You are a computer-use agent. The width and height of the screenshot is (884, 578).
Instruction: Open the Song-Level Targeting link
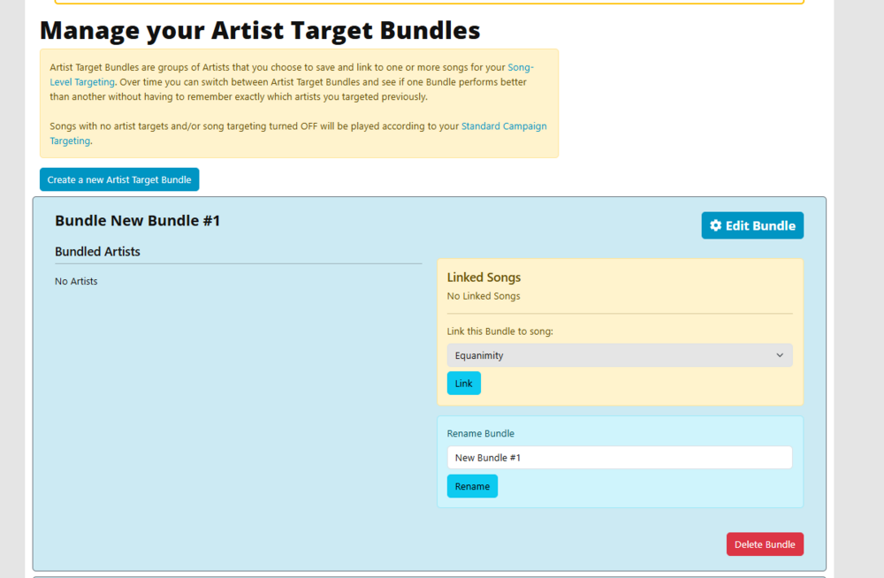pos(292,74)
